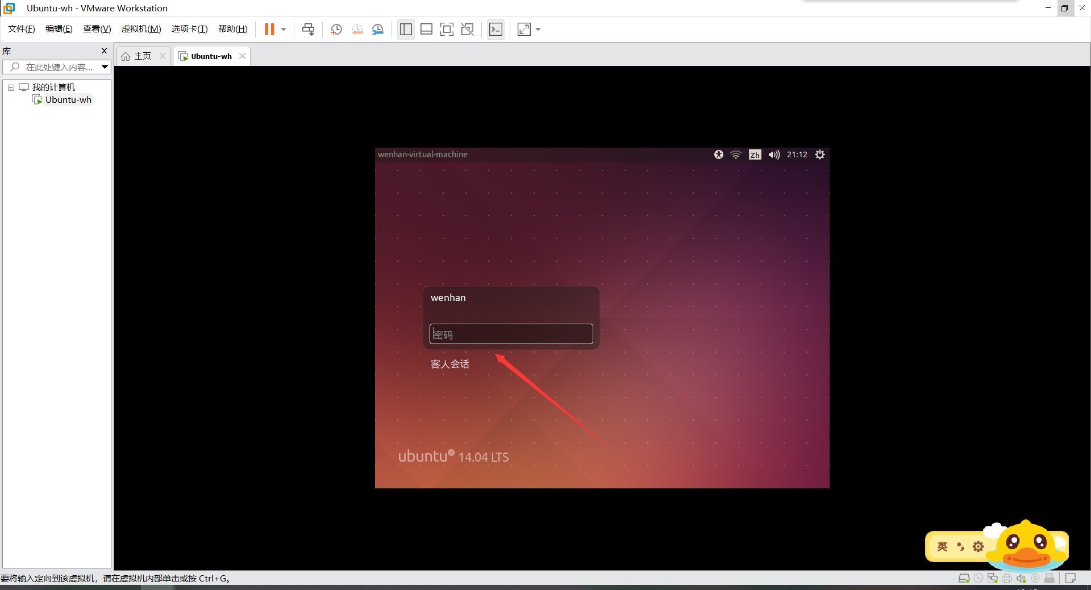
Task: Select Ubuntu-wh in the library tree
Action: tap(68, 100)
